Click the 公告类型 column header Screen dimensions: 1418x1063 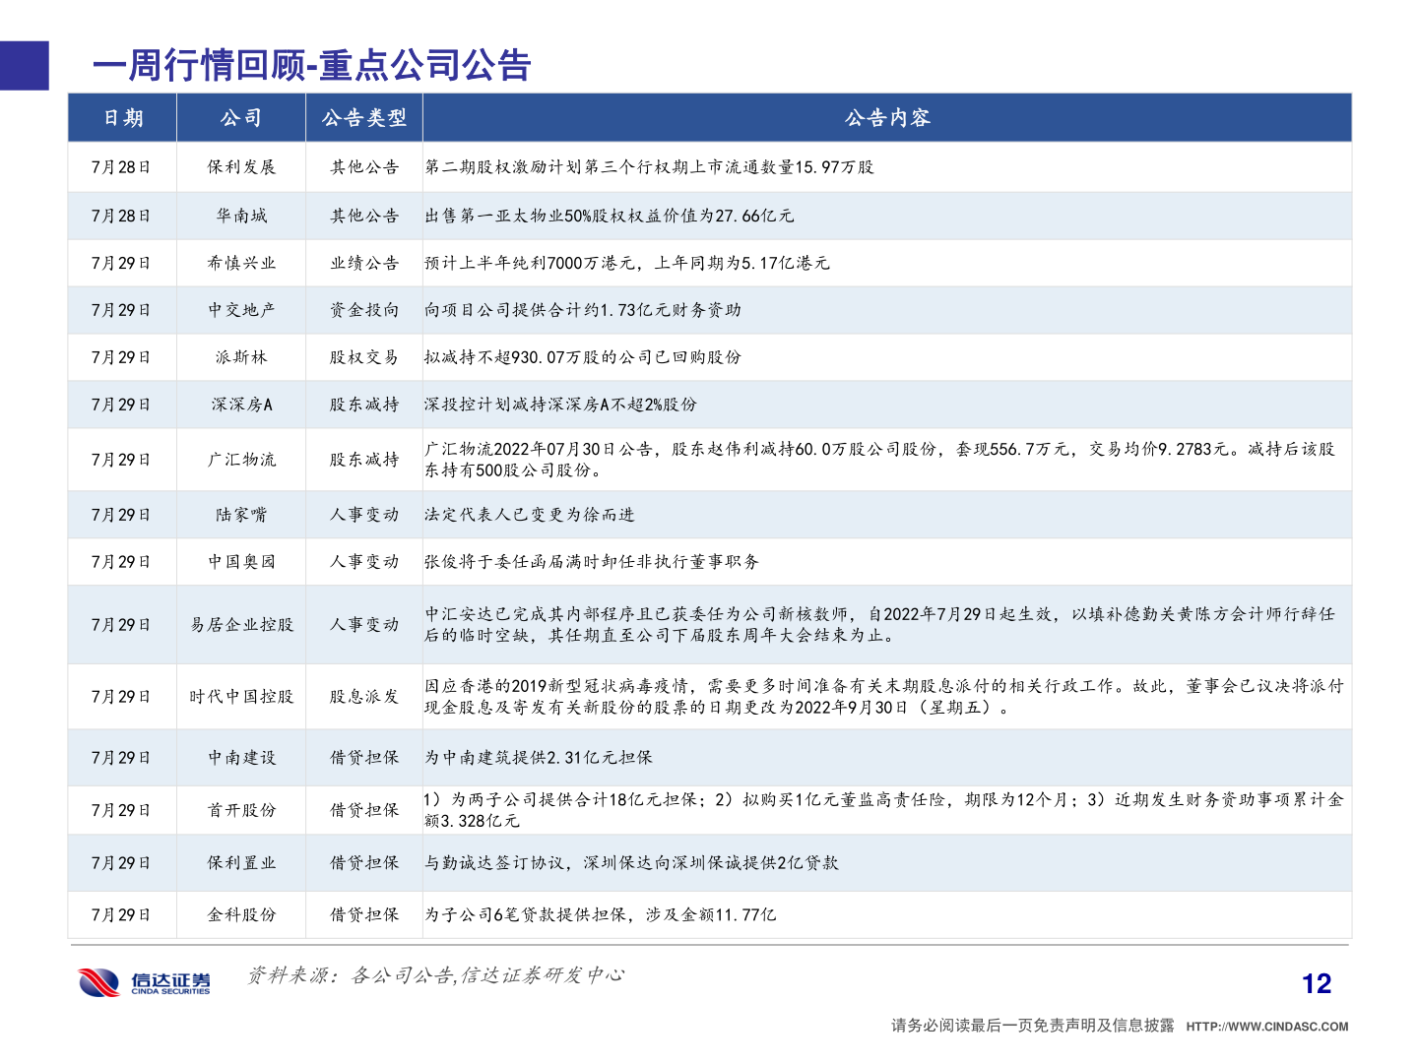click(x=364, y=118)
